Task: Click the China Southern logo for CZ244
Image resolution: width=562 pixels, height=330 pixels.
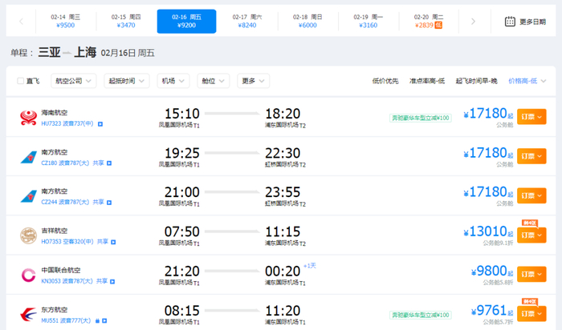Action: [28, 196]
